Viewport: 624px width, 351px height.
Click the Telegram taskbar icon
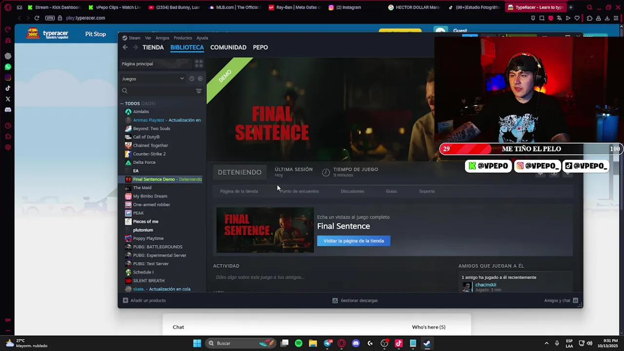pyautogui.click(x=328, y=343)
